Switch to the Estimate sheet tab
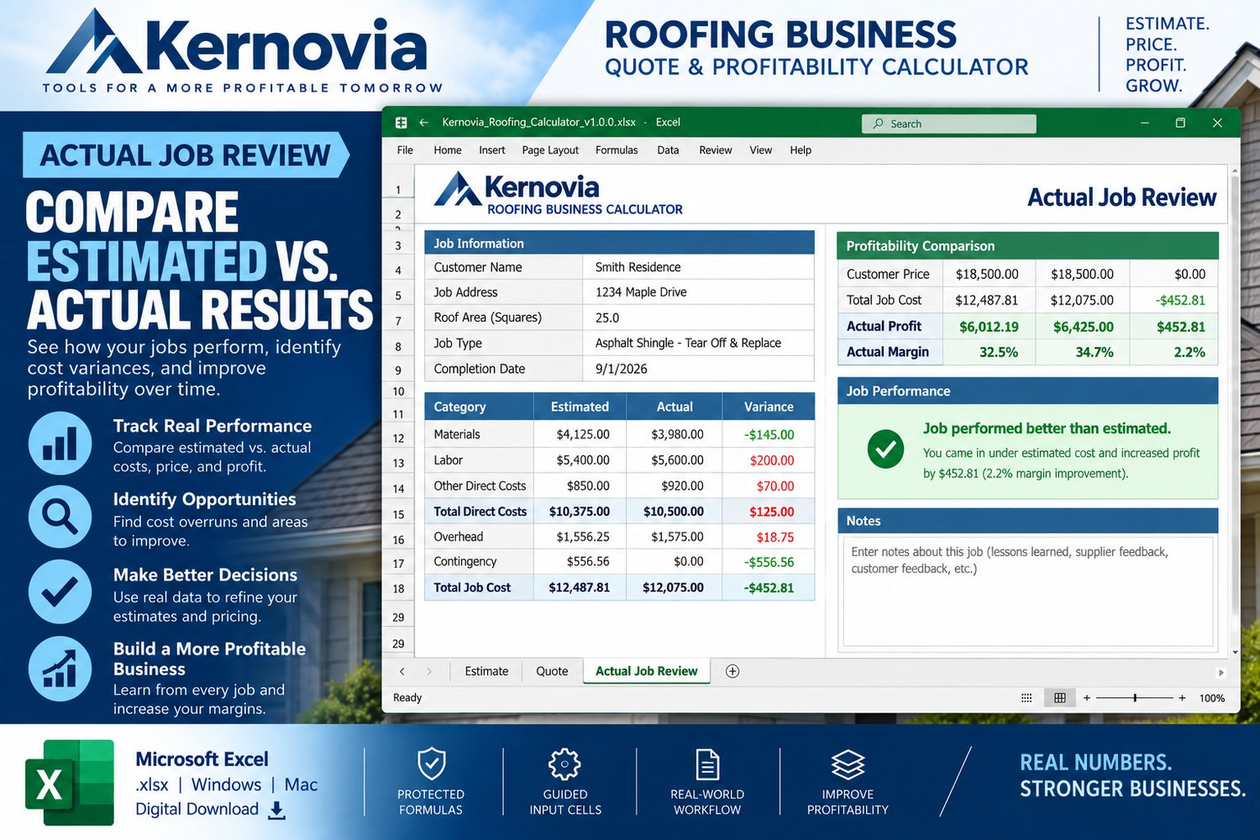Image resolution: width=1260 pixels, height=840 pixels. click(x=486, y=671)
